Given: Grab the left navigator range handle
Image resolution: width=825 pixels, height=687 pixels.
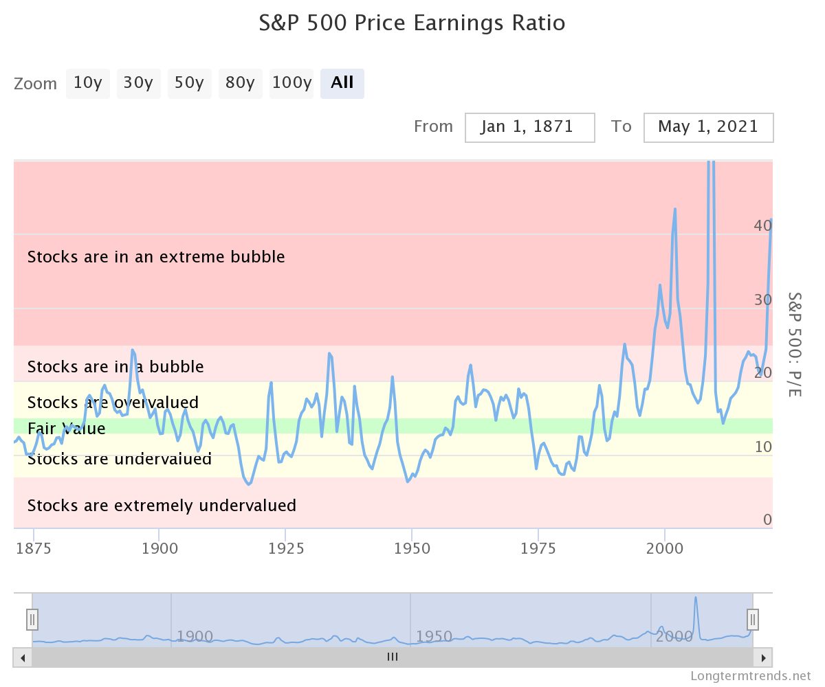Looking at the screenshot, I should click(x=32, y=619).
